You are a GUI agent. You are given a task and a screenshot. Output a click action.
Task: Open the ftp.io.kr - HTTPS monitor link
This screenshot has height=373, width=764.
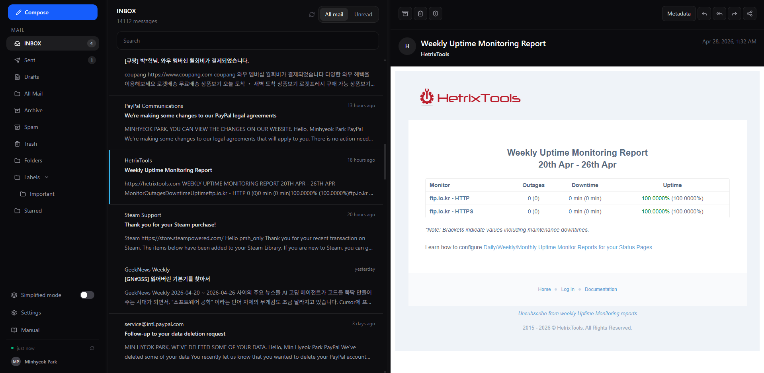point(451,211)
